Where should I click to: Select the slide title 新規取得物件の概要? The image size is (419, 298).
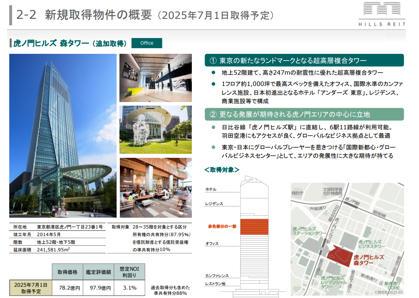[x=99, y=15]
